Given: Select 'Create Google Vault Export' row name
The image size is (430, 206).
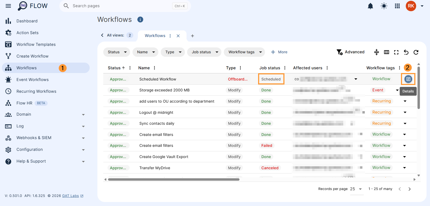Looking at the screenshot, I should point(164,157).
